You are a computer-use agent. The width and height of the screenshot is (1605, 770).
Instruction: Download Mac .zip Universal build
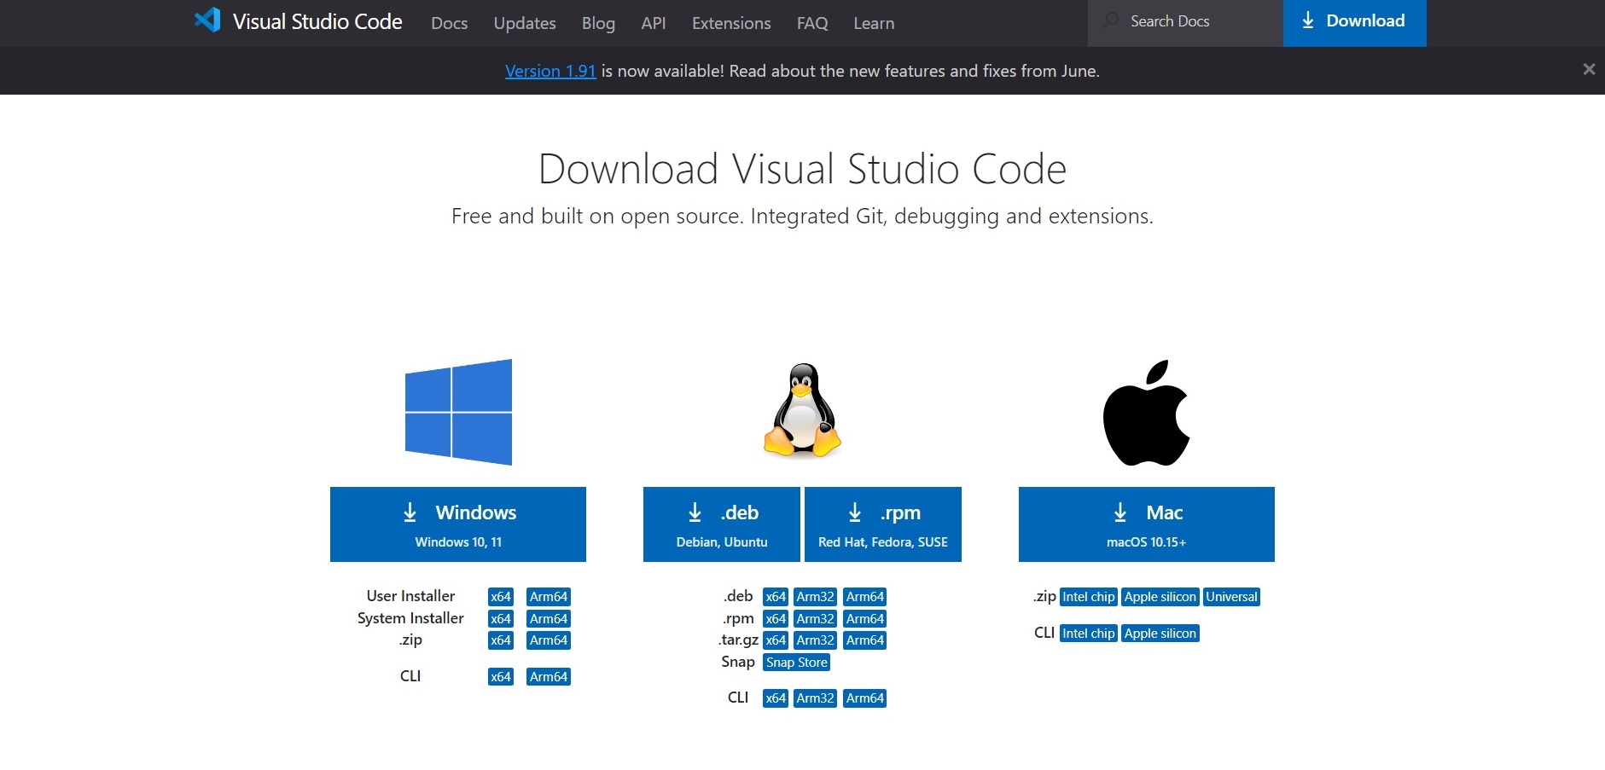pos(1231,597)
